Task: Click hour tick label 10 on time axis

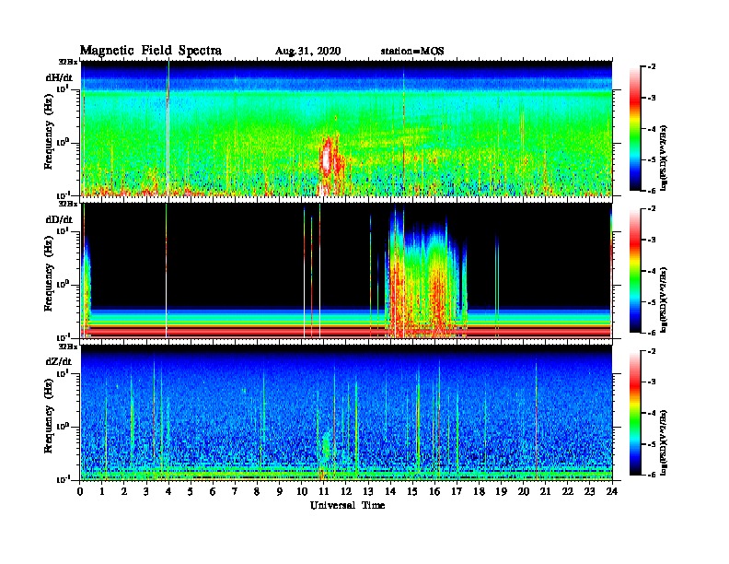Action: pos(302,491)
